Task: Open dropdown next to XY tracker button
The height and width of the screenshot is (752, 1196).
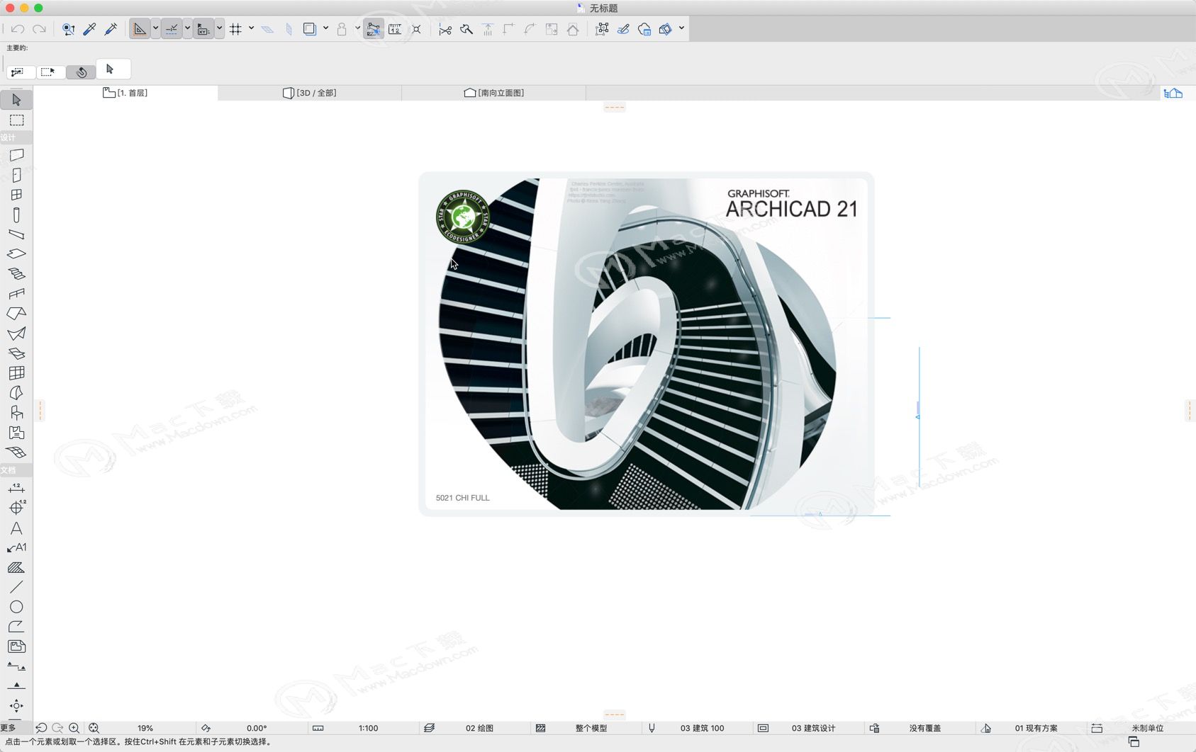Action: pos(219,29)
